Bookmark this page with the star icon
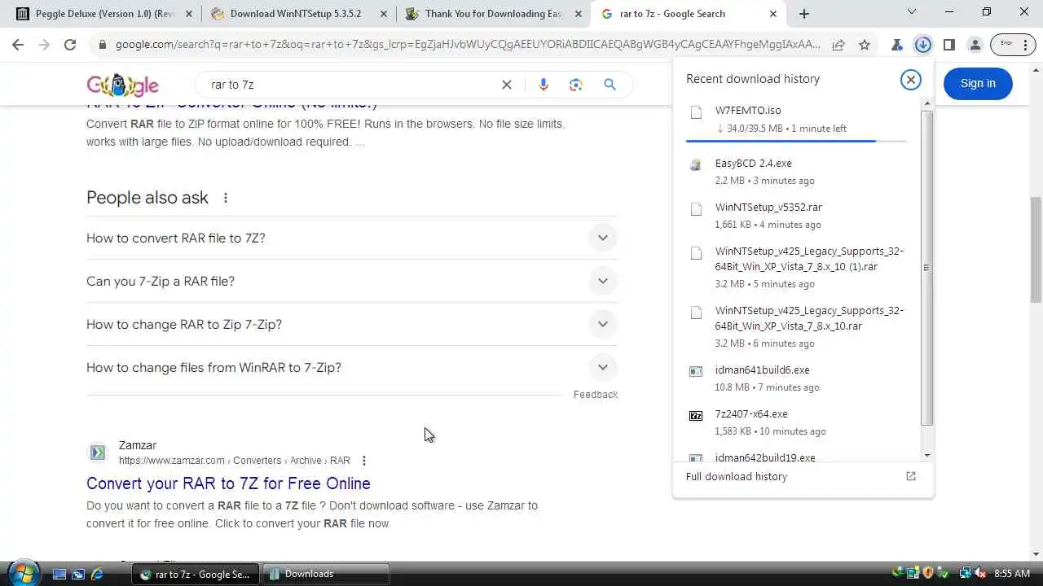1043x586 pixels. 865,46
